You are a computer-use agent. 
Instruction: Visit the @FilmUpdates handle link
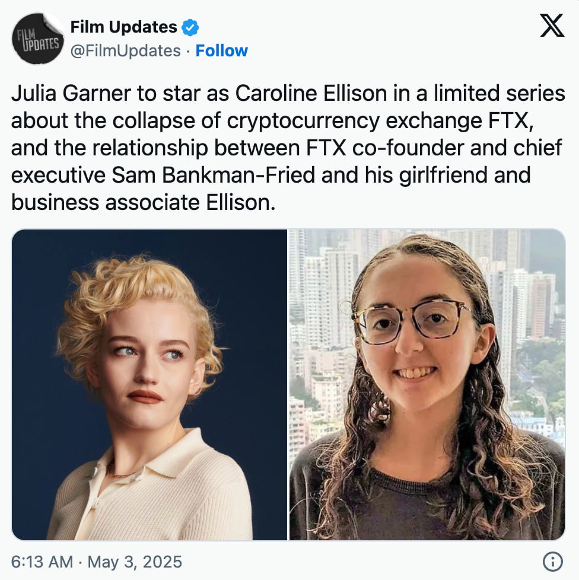click(125, 50)
